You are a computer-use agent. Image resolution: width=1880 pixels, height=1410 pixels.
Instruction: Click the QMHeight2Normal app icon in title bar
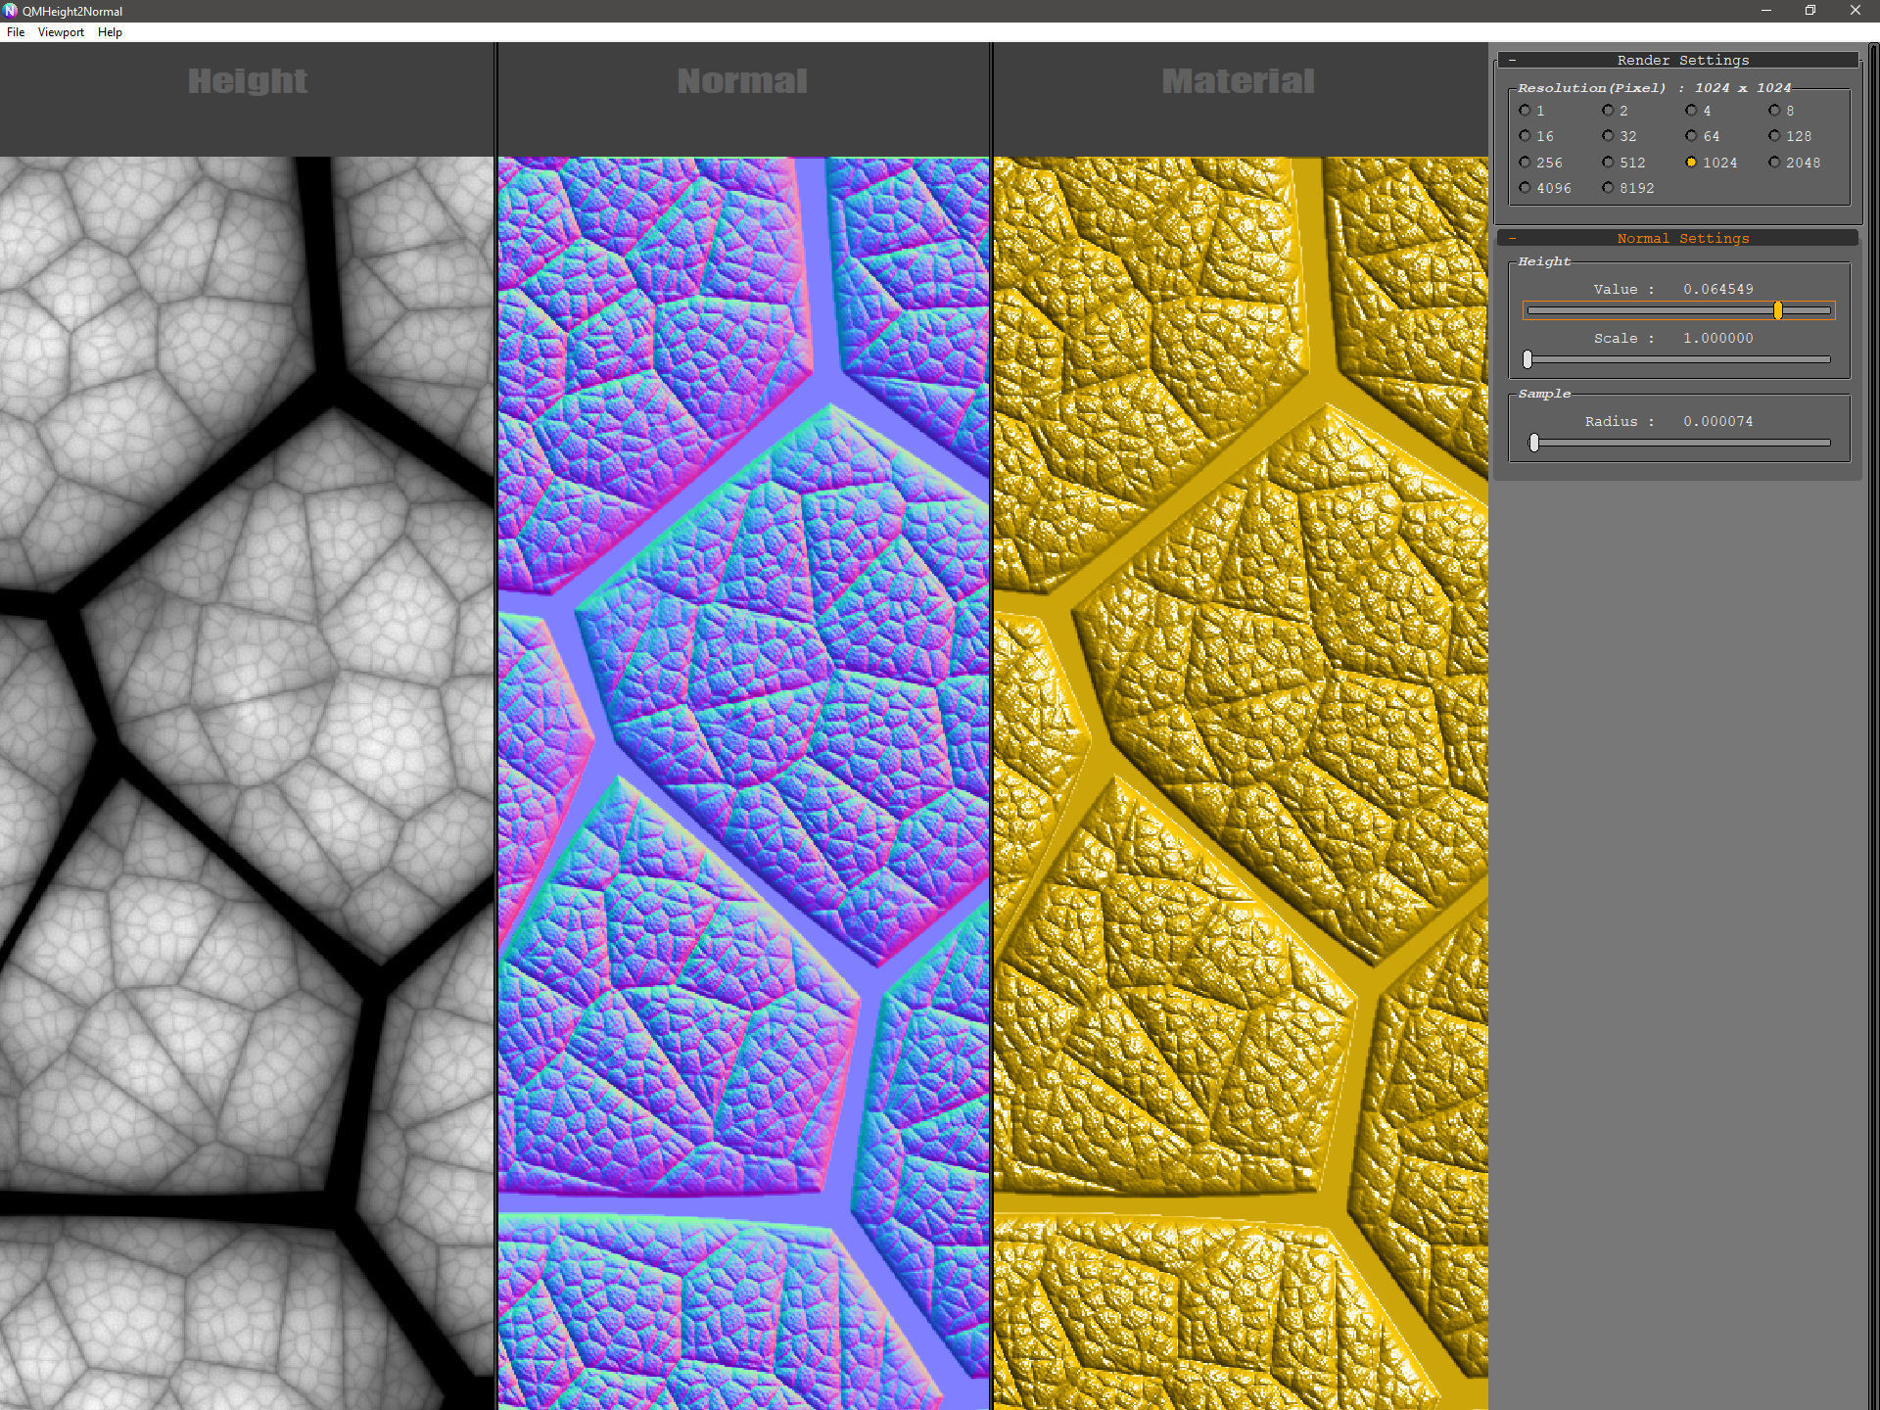(x=10, y=11)
